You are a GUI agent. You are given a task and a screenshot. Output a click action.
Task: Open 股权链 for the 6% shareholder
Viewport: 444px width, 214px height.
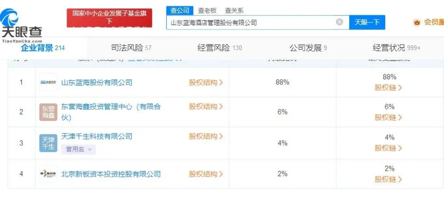(x=388, y=118)
